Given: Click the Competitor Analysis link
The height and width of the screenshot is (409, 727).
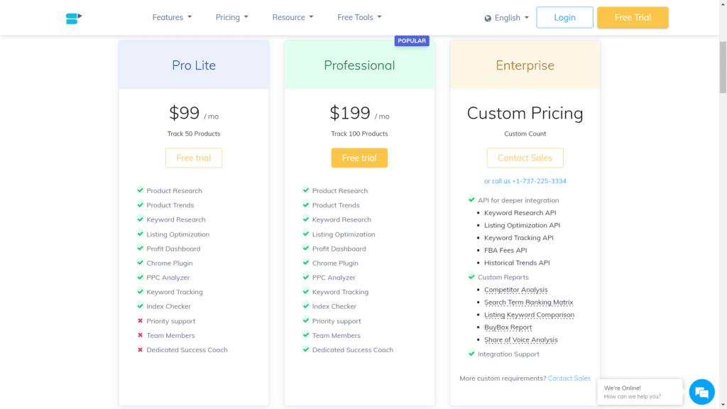Looking at the screenshot, I should [515, 290].
